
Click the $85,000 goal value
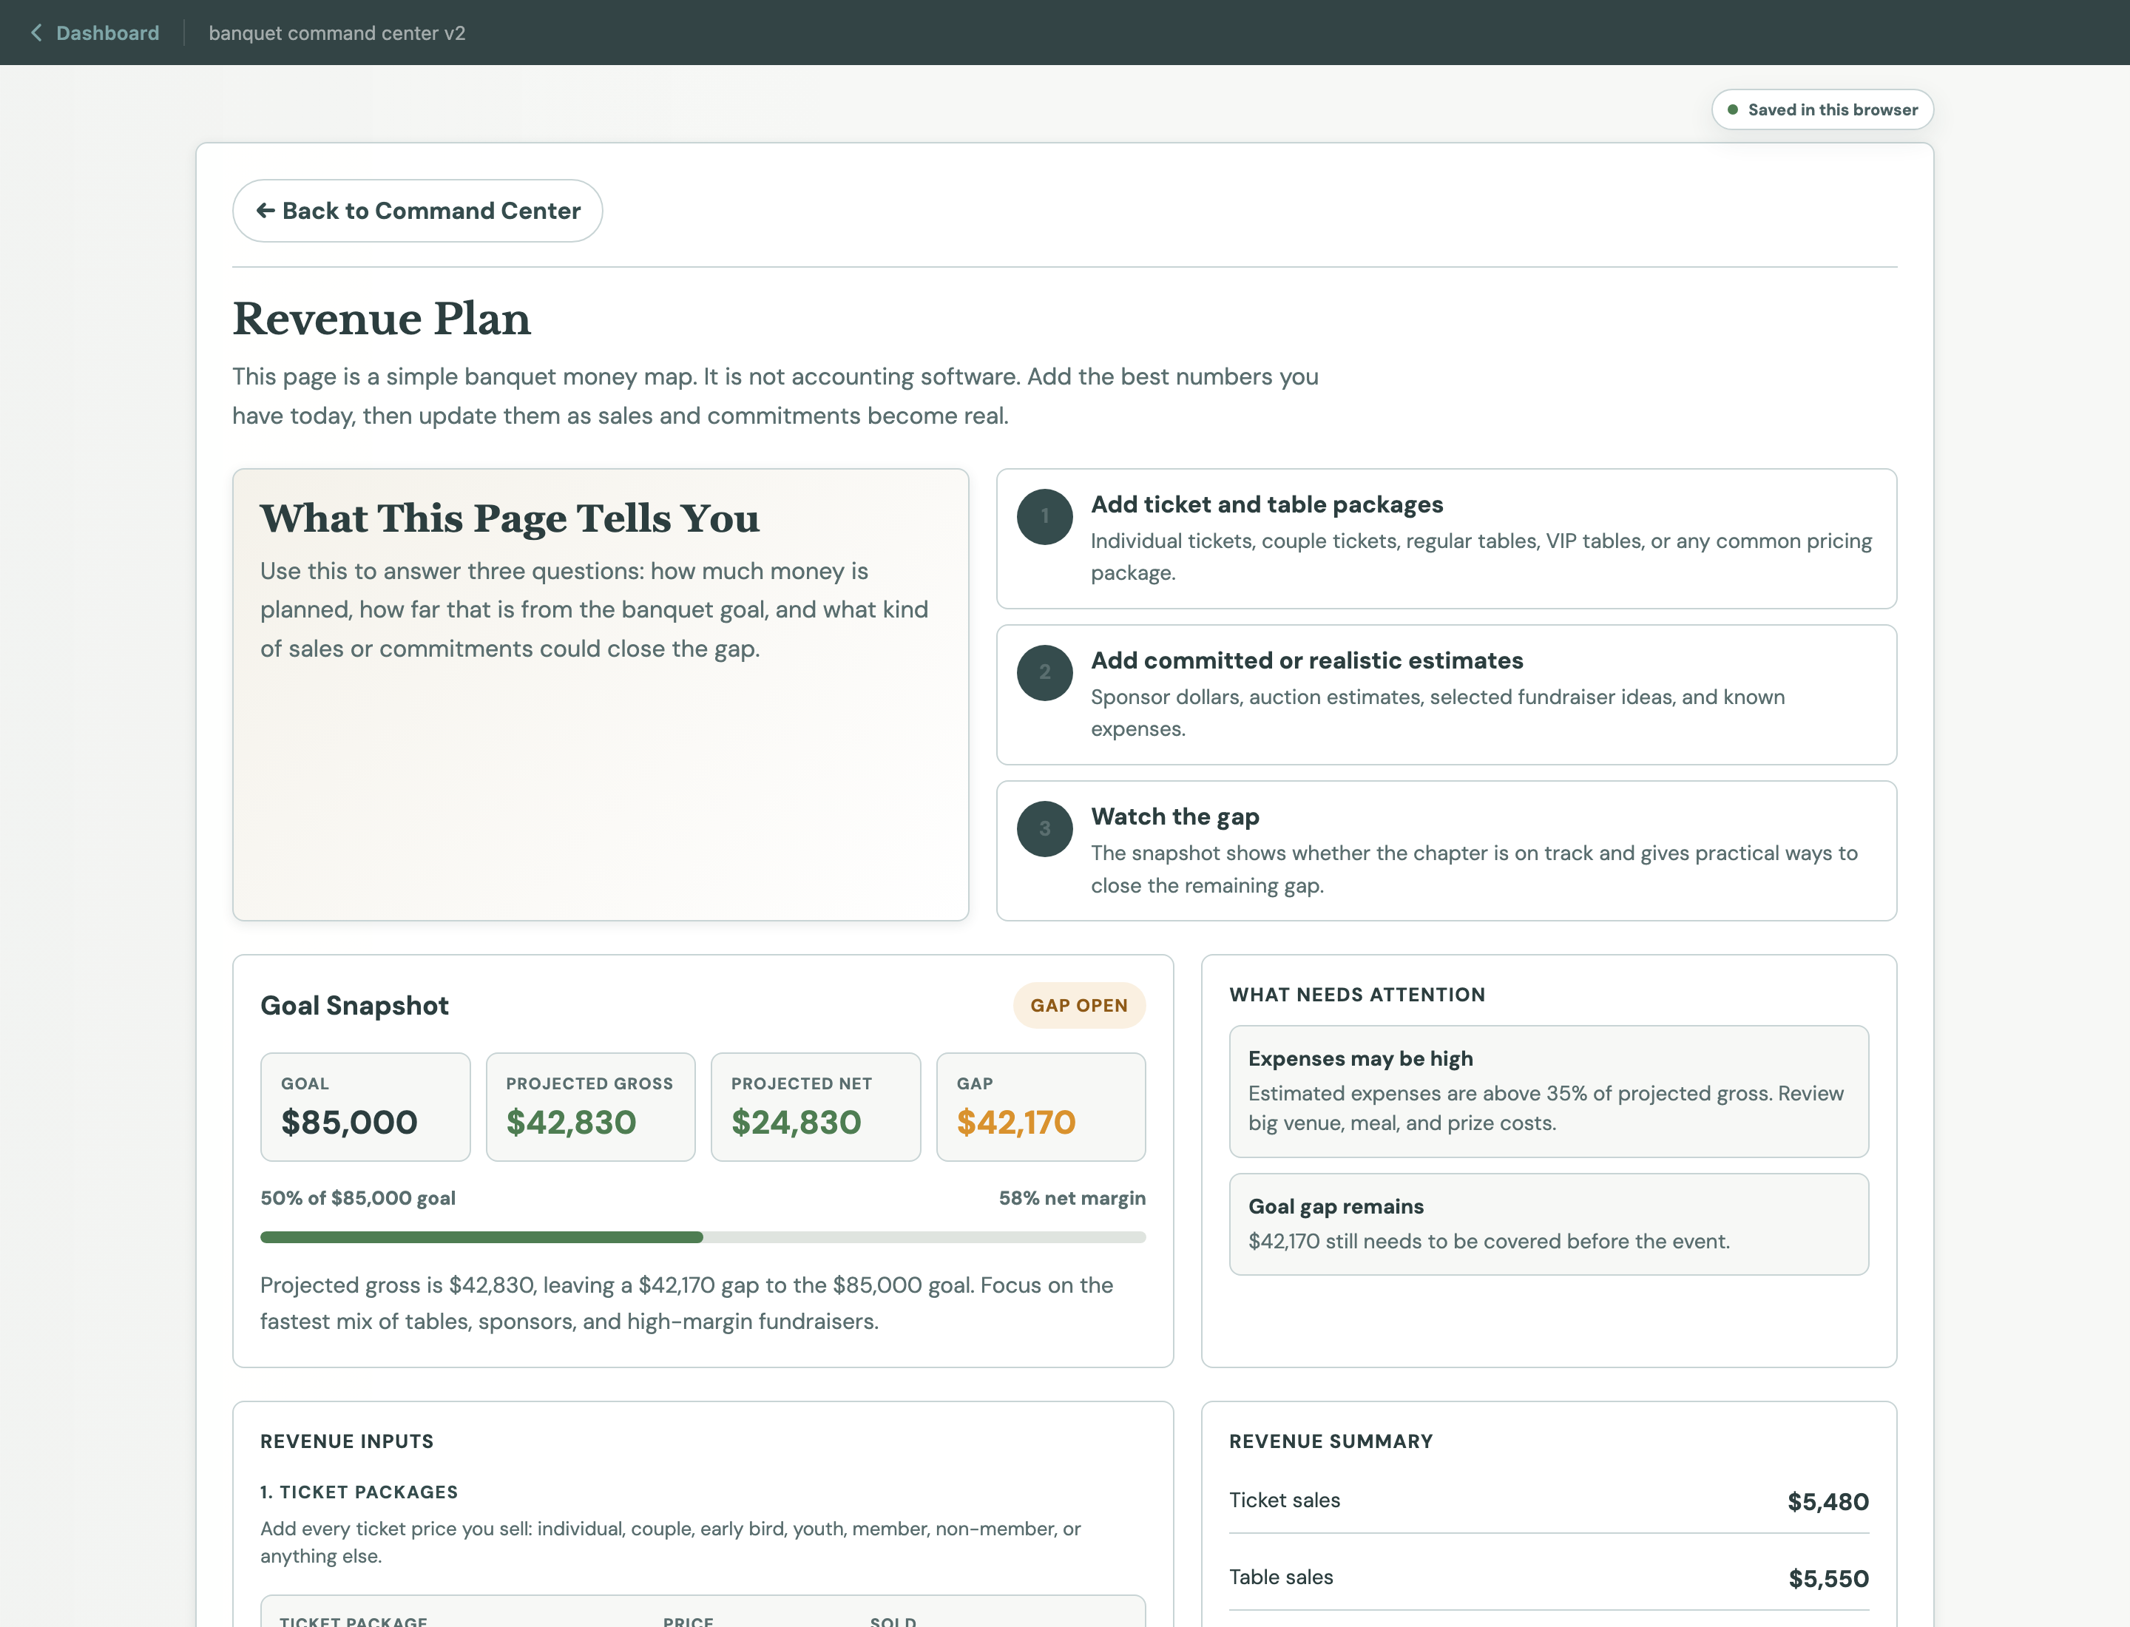point(350,1123)
